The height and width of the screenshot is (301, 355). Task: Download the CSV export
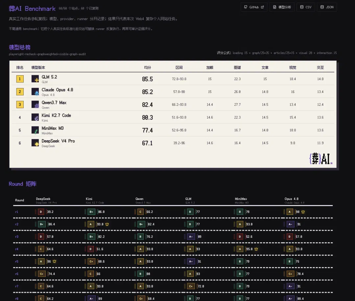306,7
